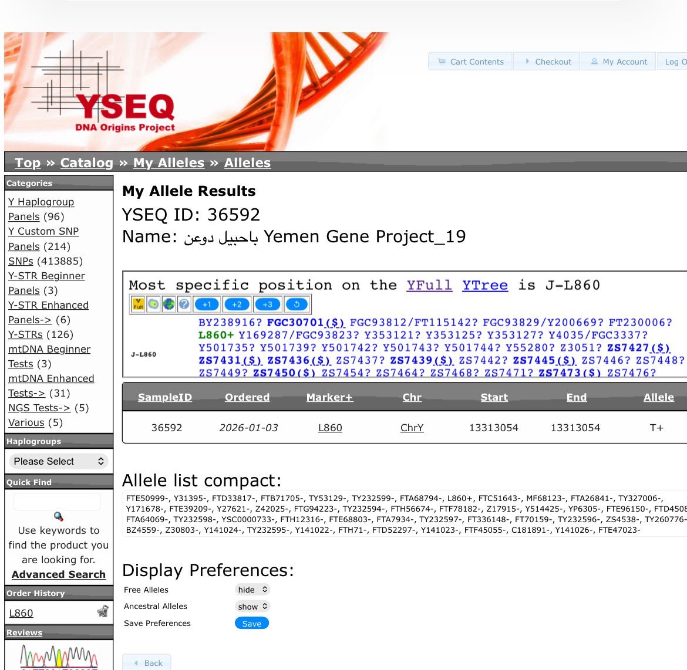
Task: Click the My Alleles breadcrumb link
Action: pos(169,163)
